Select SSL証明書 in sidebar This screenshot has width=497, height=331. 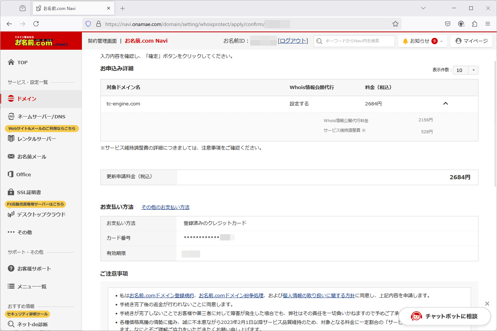pyautogui.click(x=29, y=192)
